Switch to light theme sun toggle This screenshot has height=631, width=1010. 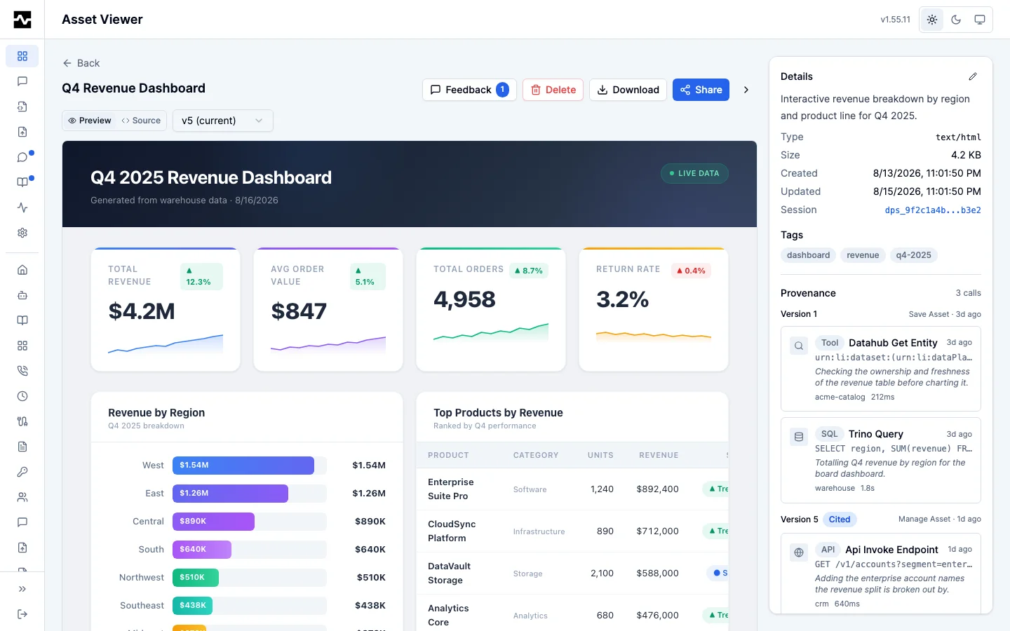pos(932,20)
